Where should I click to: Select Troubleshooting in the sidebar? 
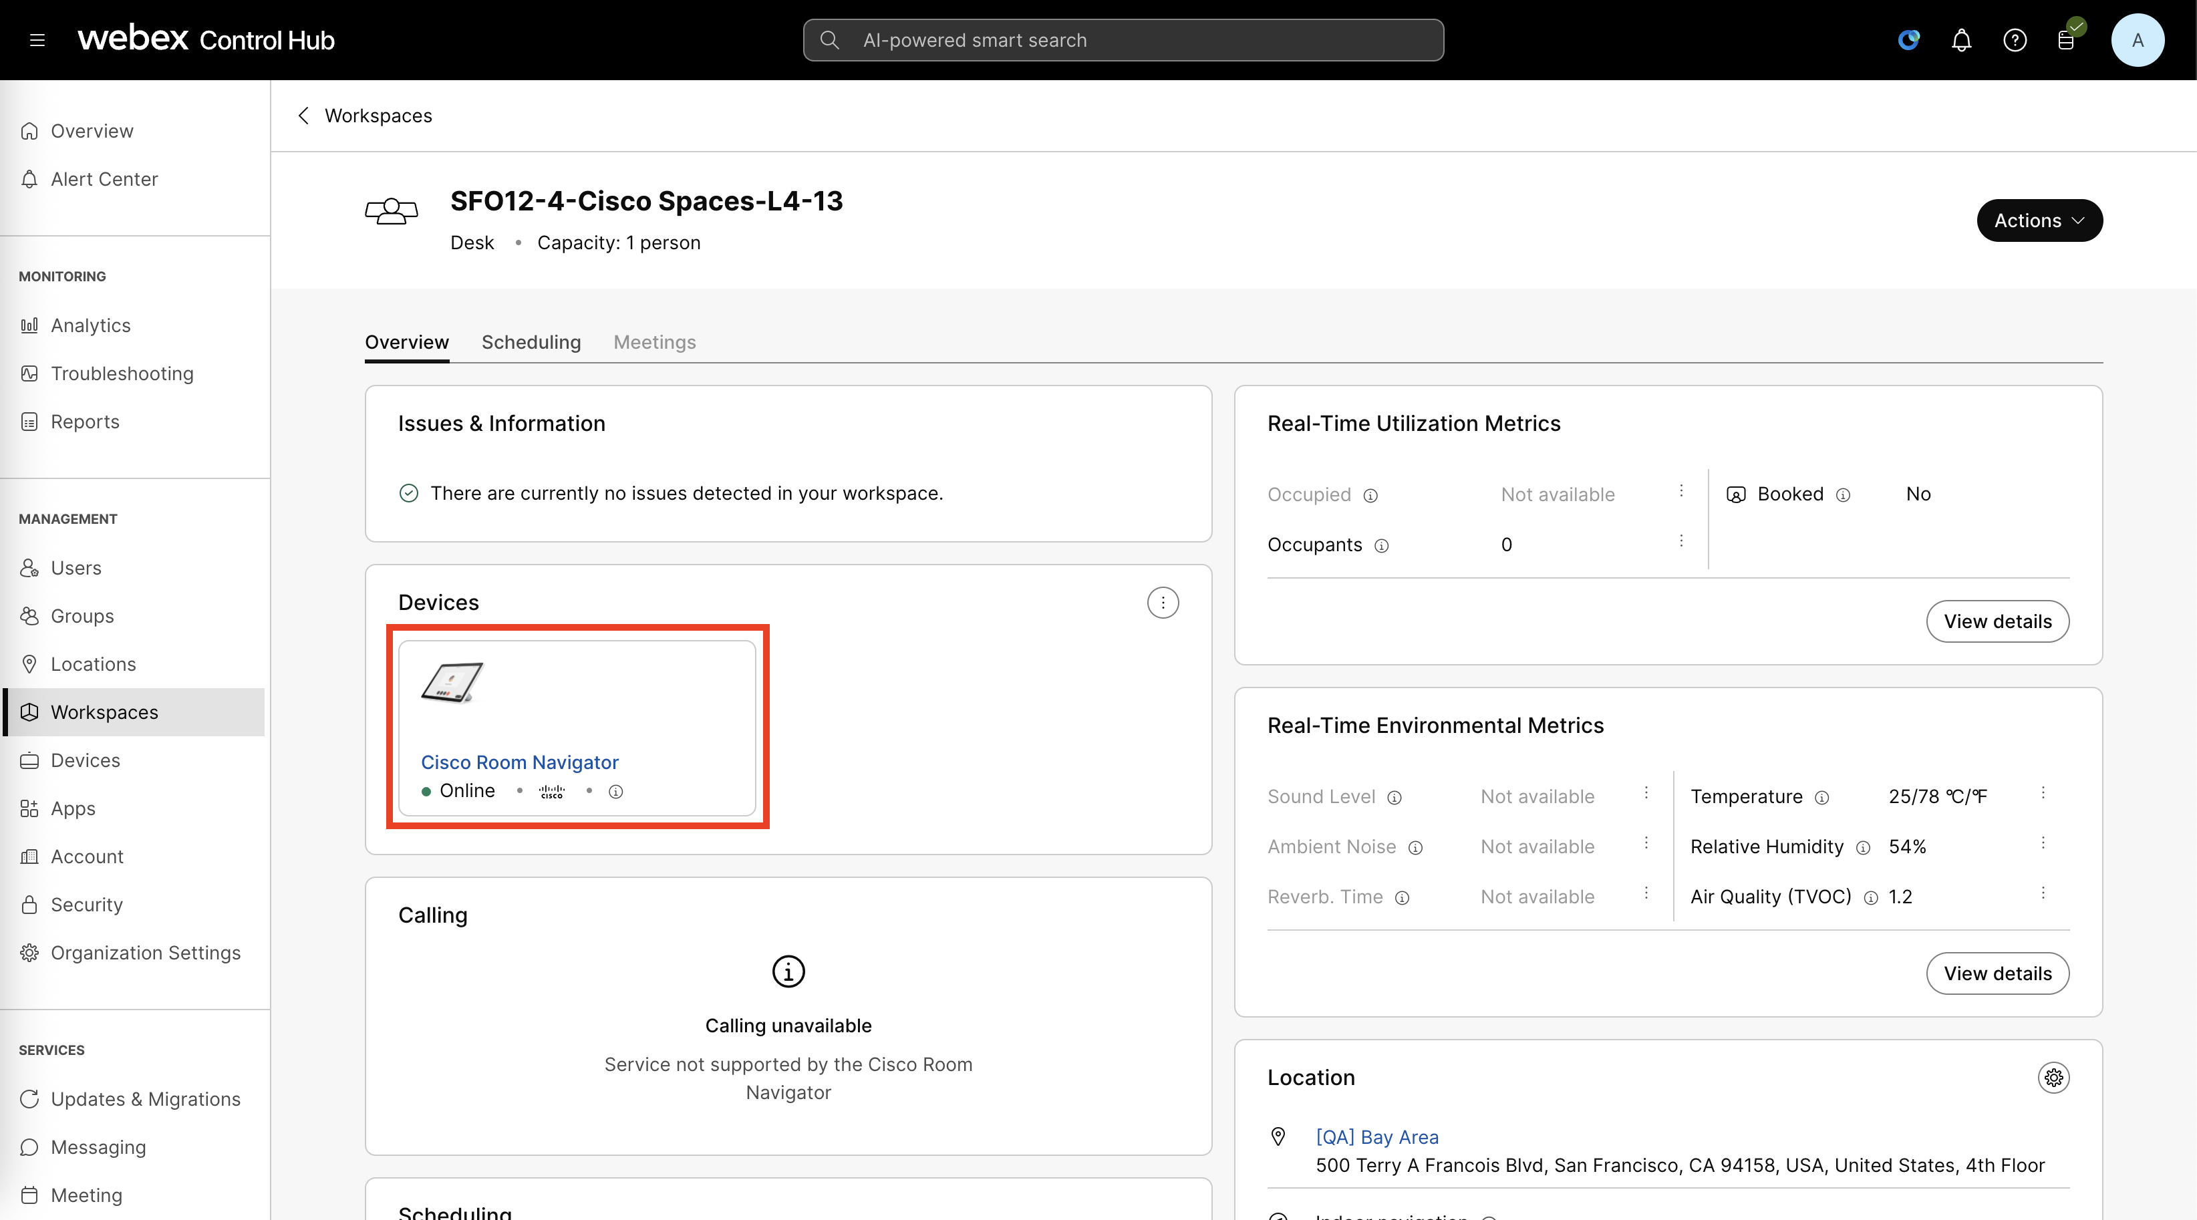click(122, 373)
